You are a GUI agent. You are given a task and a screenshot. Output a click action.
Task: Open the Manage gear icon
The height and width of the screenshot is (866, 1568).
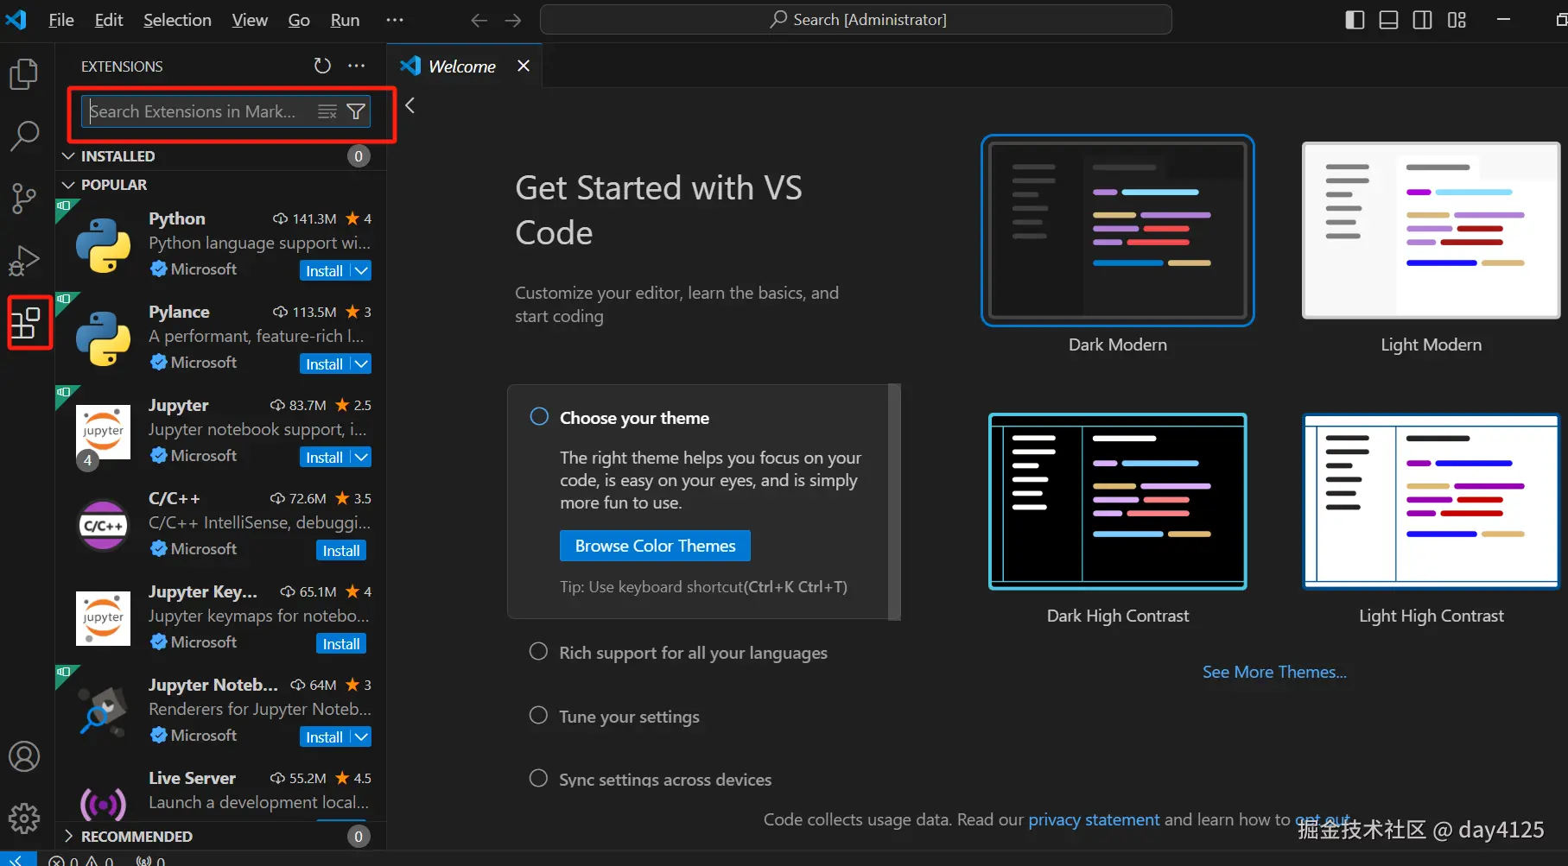pyautogui.click(x=24, y=818)
